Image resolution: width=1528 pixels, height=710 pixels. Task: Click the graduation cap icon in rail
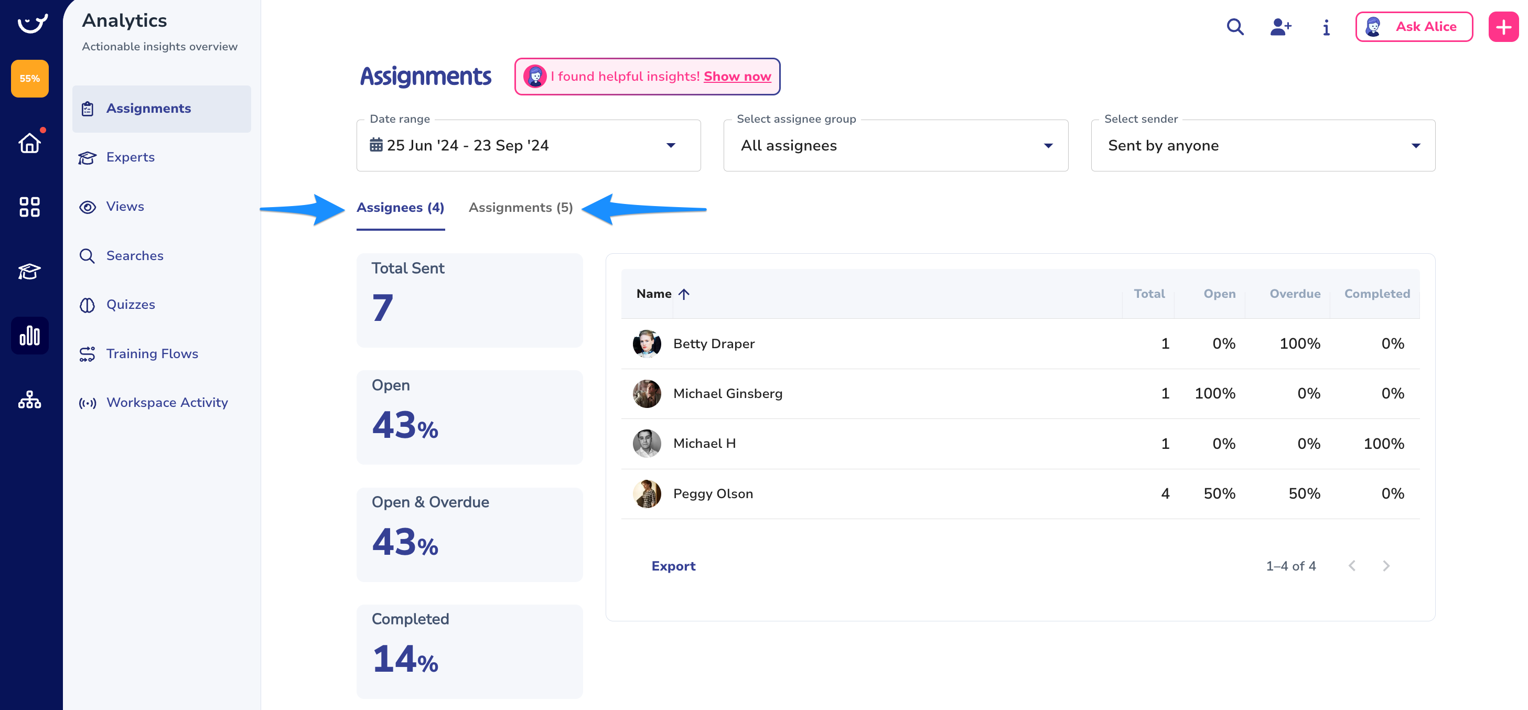(x=29, y=272)
